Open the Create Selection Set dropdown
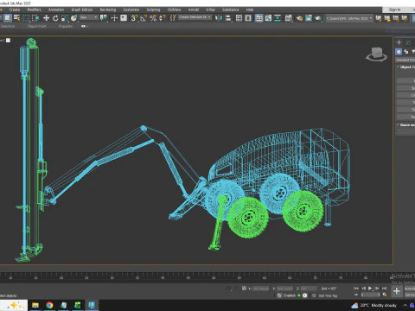The image size is (415, 311). 195,17
